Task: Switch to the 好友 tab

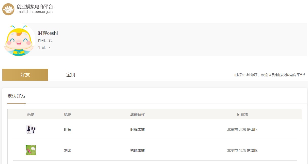Action: [x=25, y=75]
